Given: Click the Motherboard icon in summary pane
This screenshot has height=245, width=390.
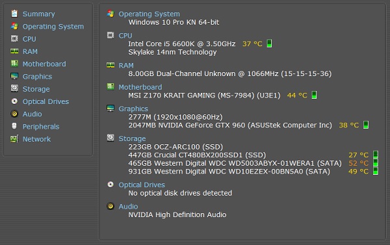Looking at the screenshot, I should [110, 86].
